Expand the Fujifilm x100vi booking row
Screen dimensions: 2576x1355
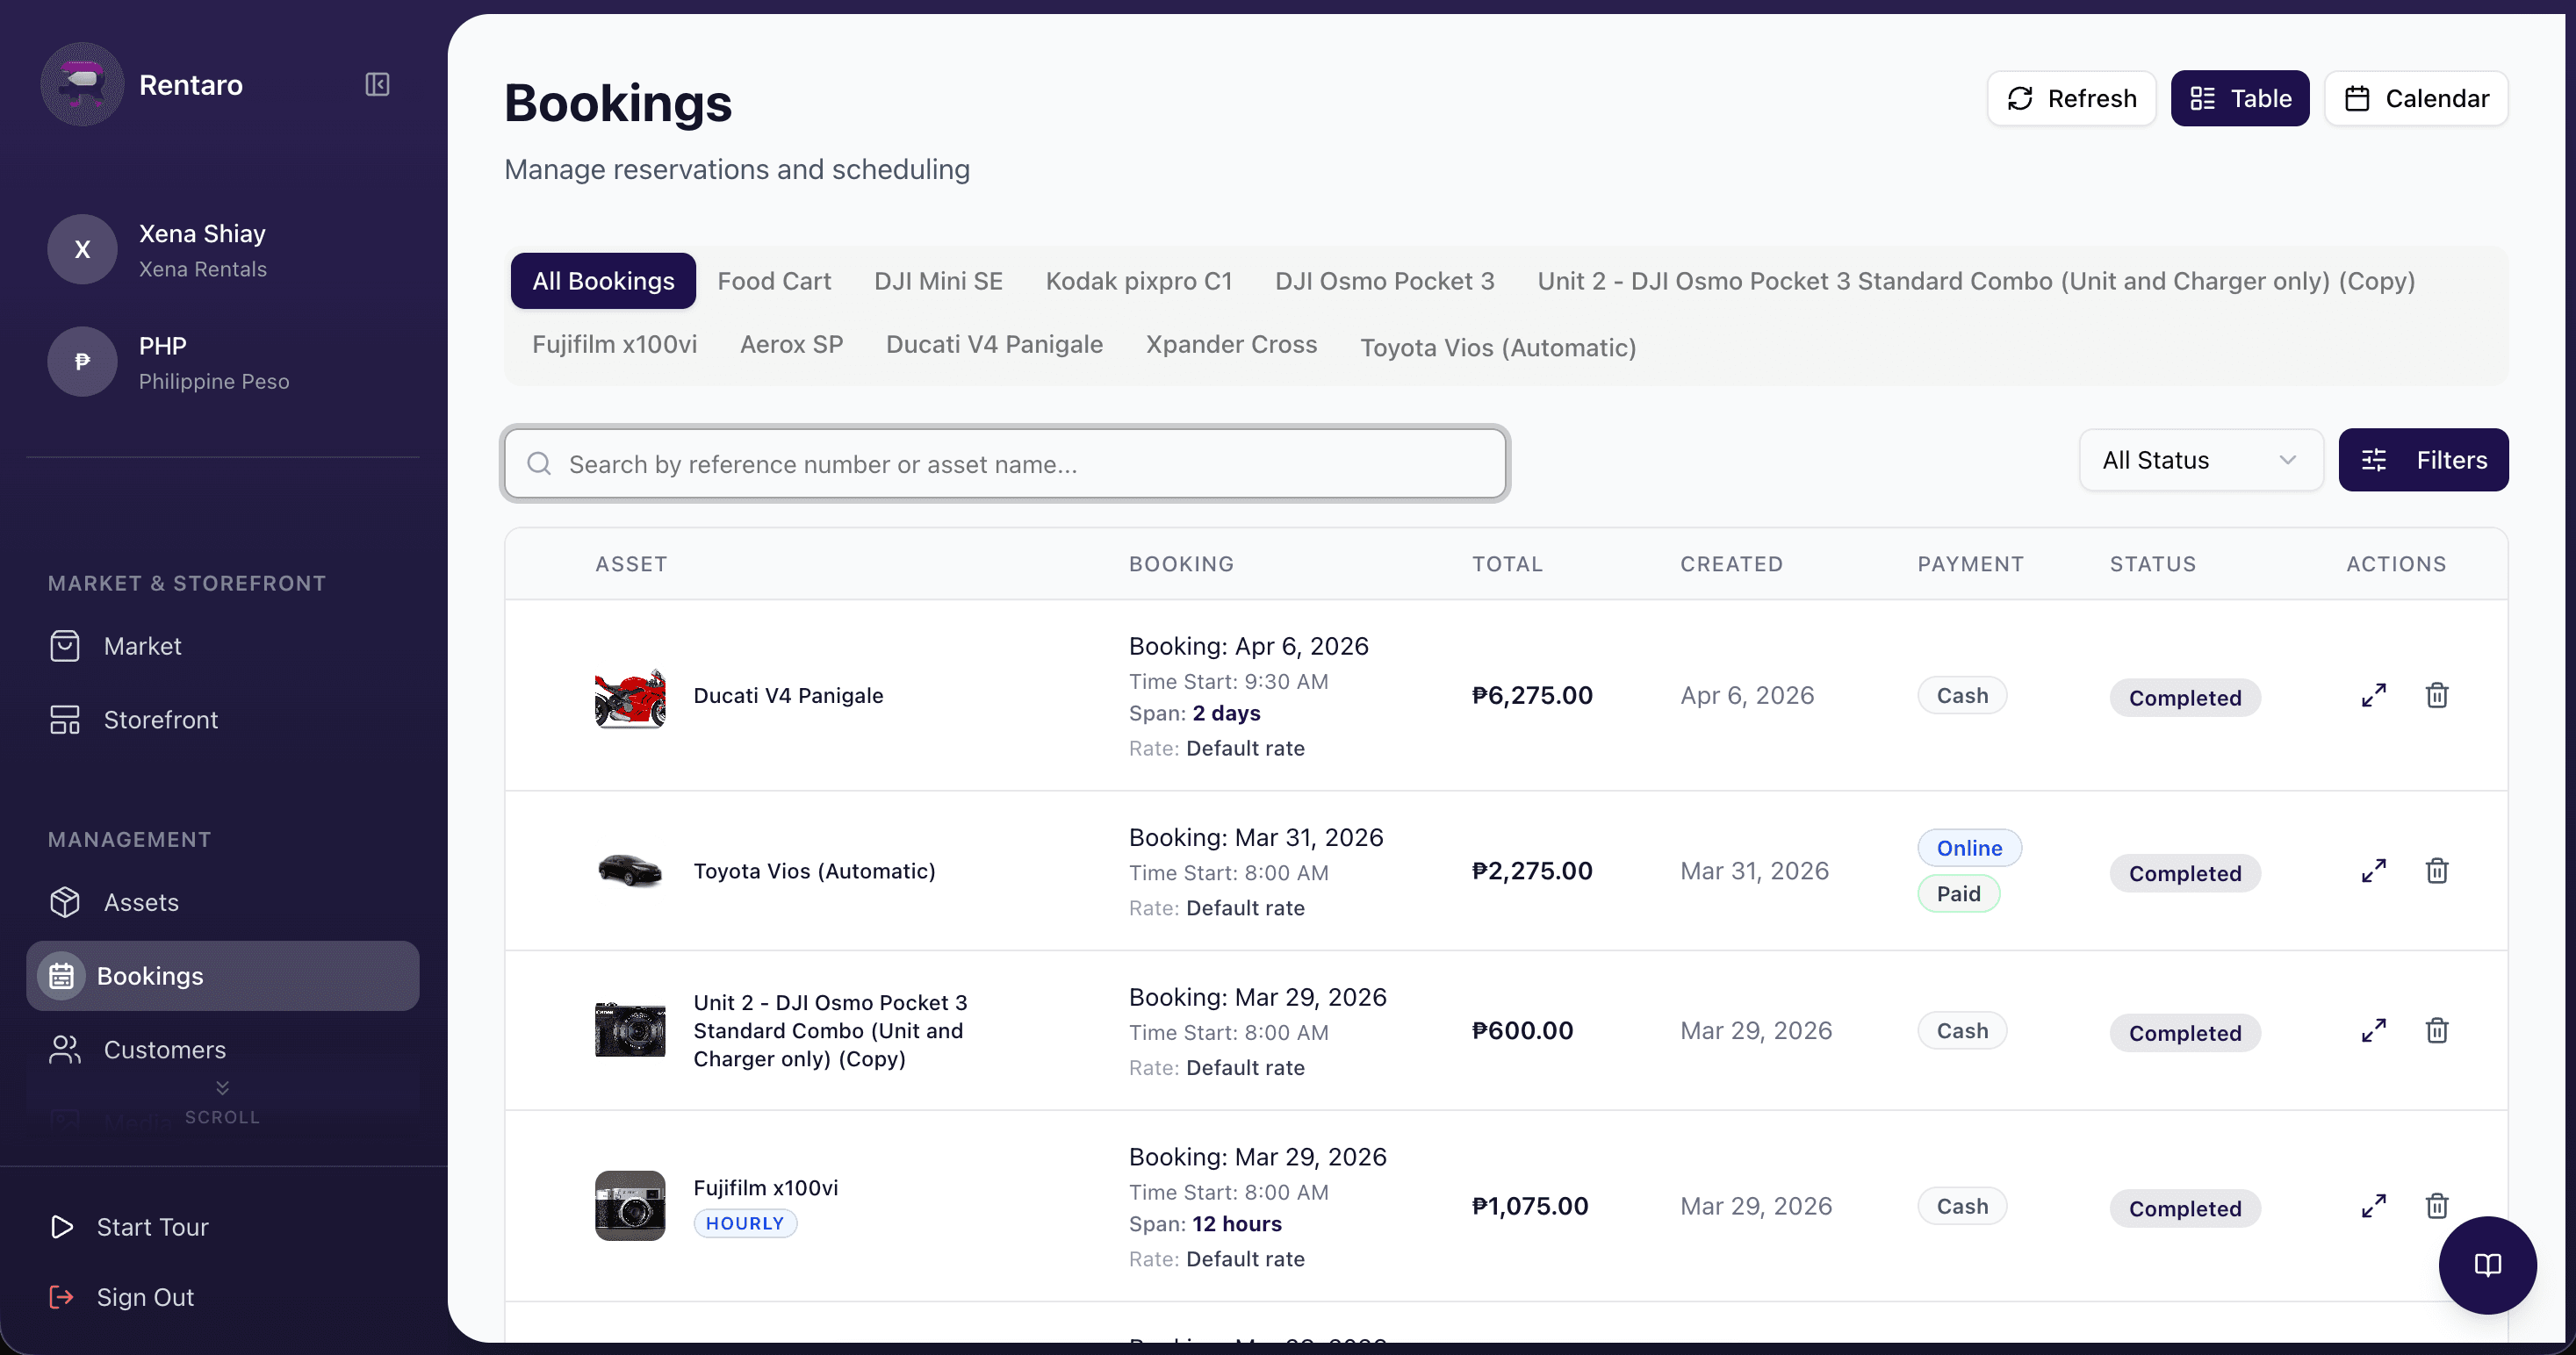pos(2374,1206)
